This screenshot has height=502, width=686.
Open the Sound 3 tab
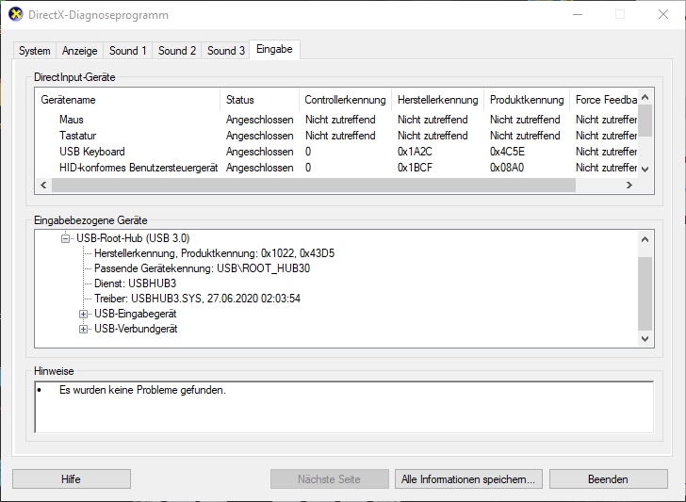click(226, 51)
